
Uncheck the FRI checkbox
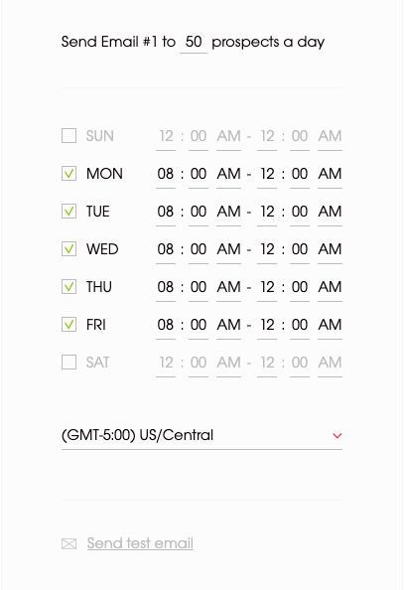pos(68,325)
